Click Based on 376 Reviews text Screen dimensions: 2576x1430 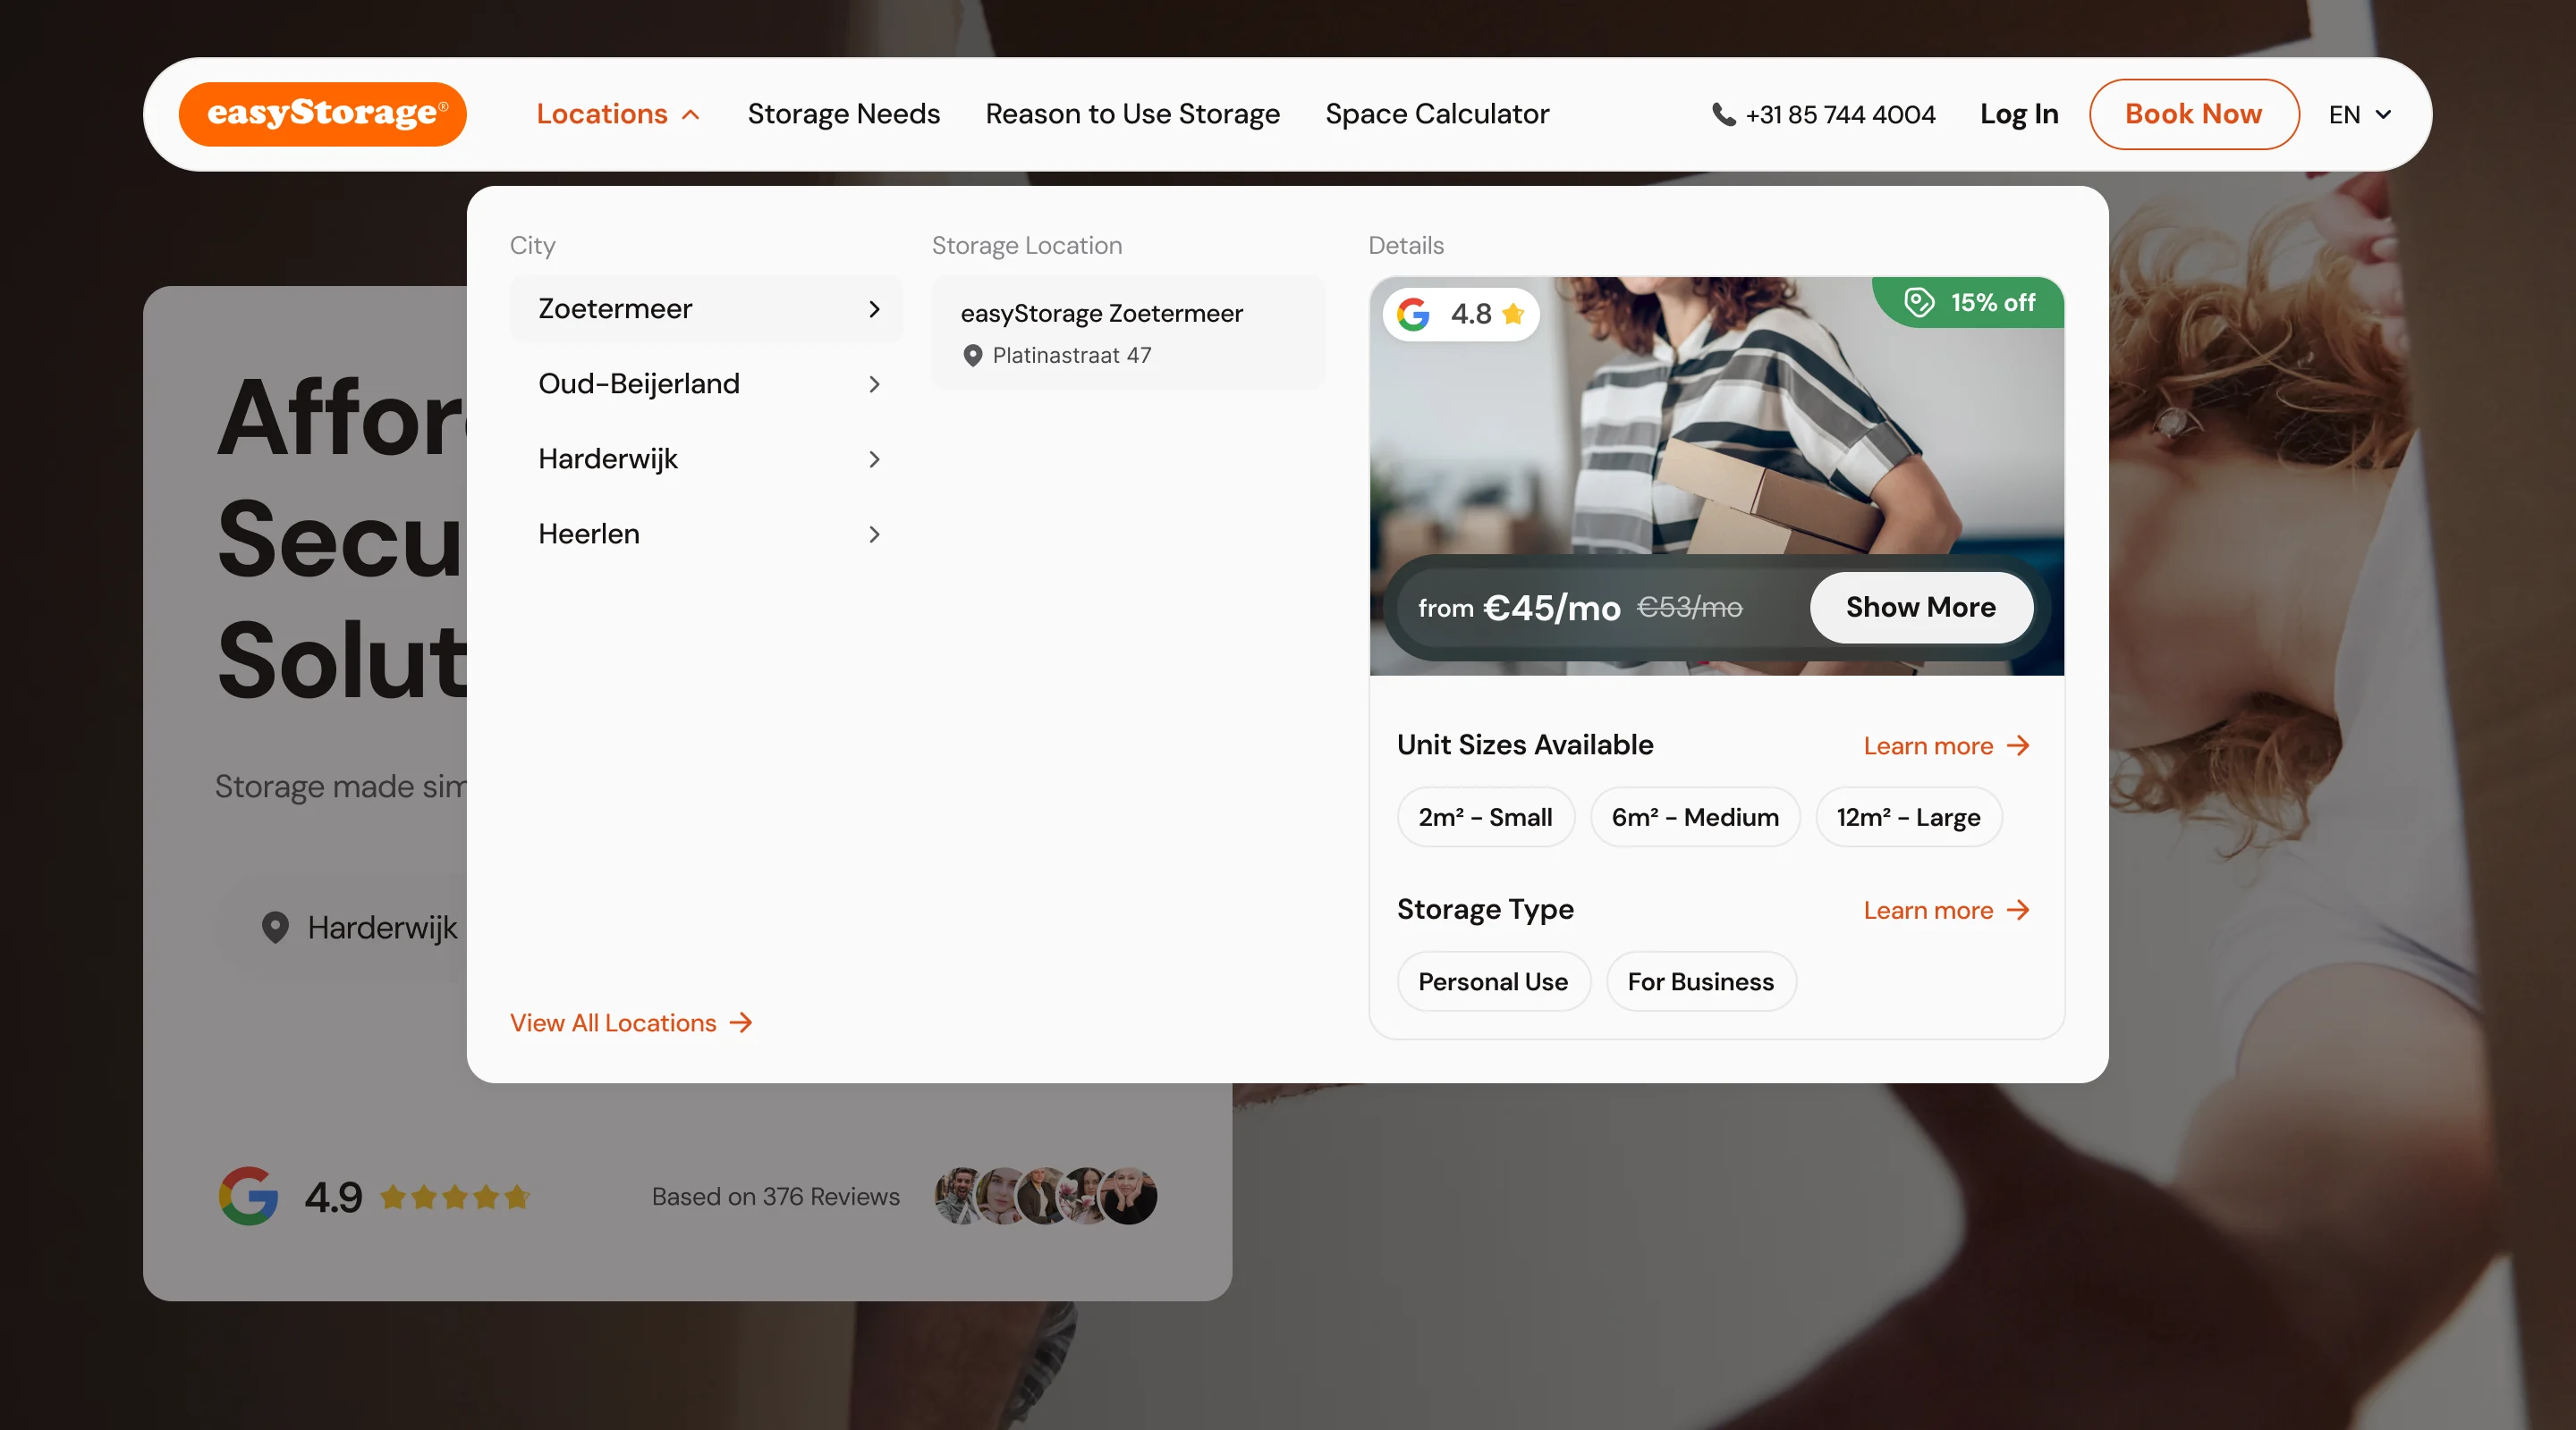tap(775, 1196)
